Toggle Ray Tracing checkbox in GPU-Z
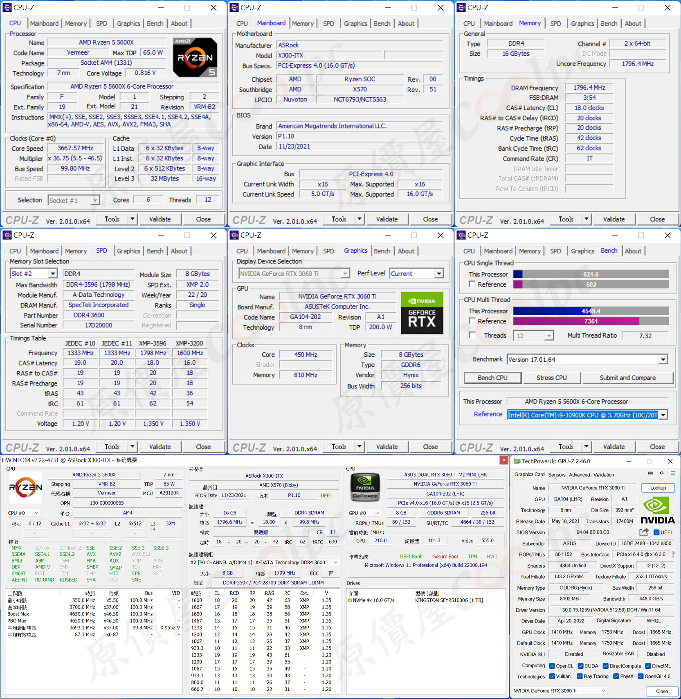 (580, 676)
